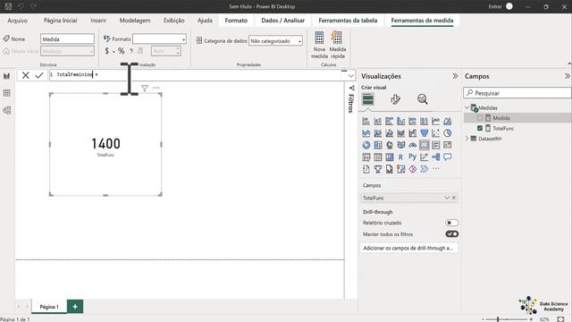Open visual filter icon on card
Image resolution: width=572 pixels, height=322 pixels.
[x=145, y=88]
